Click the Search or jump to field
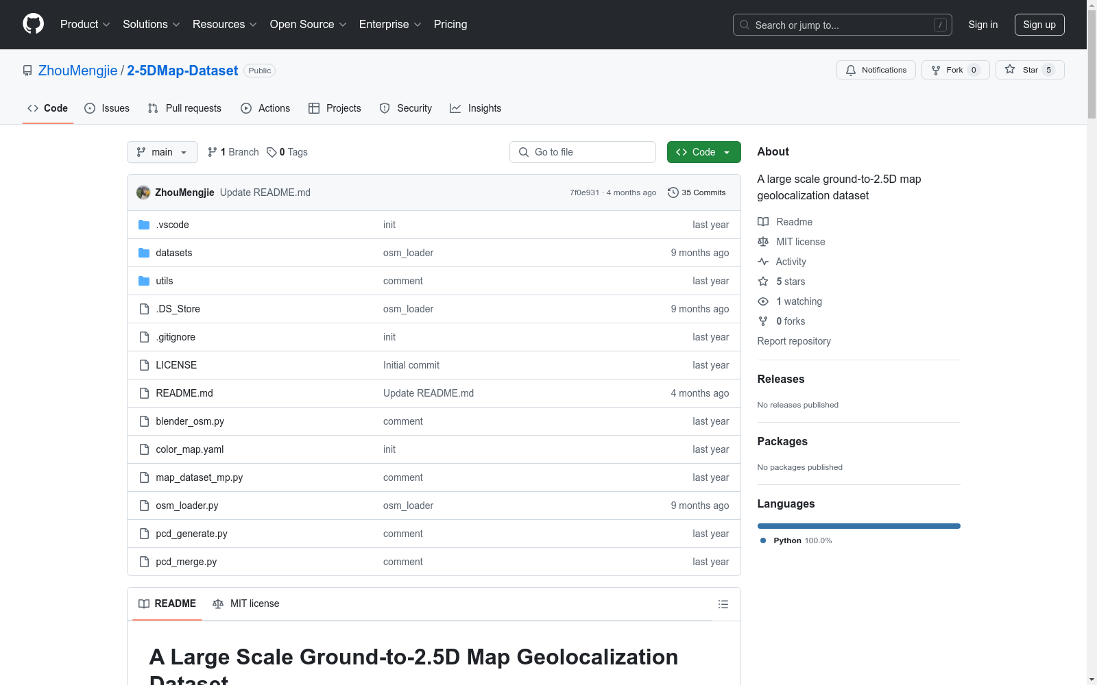The width and height of the screenshot is (1097, 685). [x=843, y=25]
